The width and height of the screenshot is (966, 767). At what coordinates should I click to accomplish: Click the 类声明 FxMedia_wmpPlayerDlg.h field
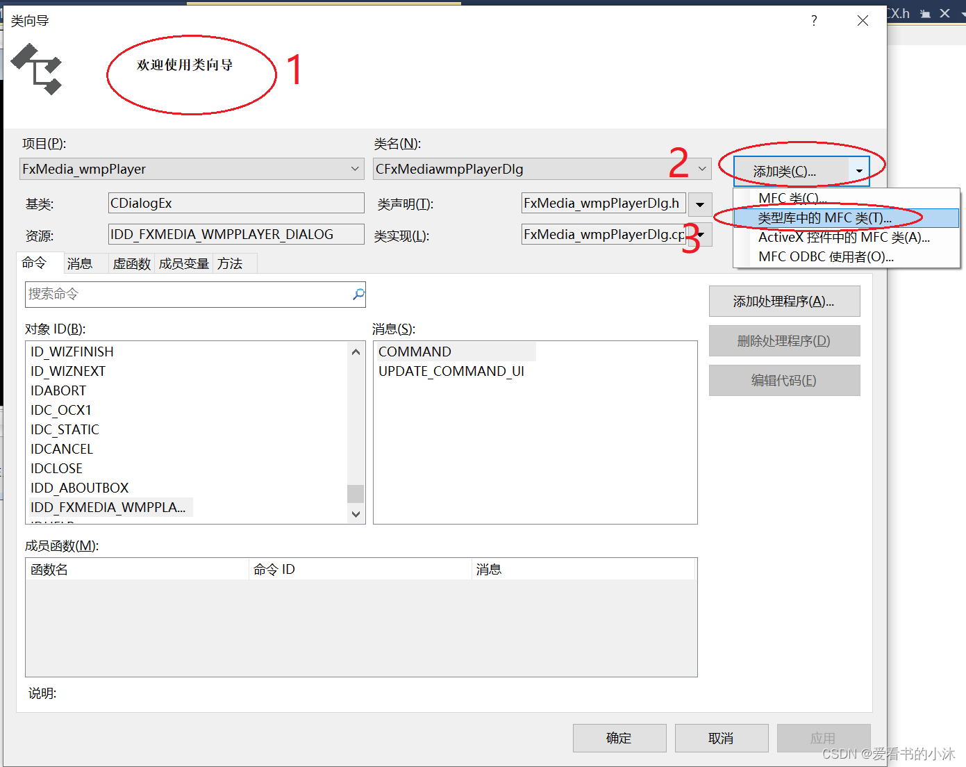pyautogui.click(x=603, y=203)
